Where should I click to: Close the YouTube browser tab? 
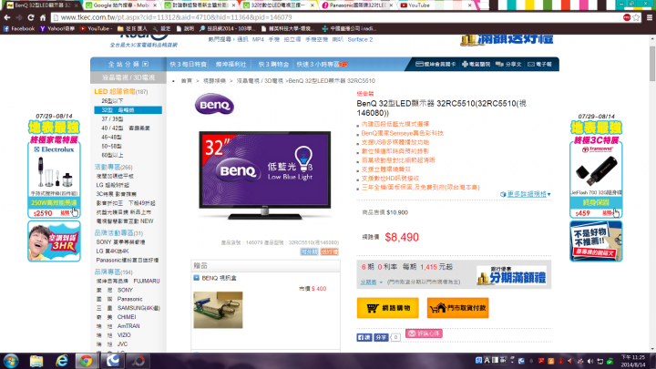coord(469,5)
